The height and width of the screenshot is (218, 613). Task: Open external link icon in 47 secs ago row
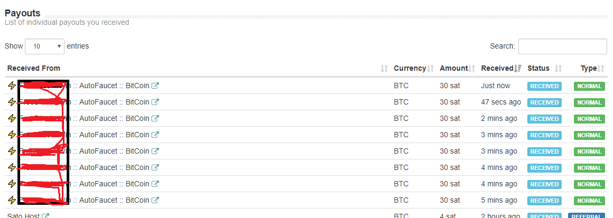[x=155, y=102]
